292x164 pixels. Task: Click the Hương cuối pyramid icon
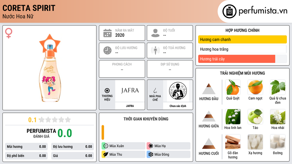(209, 143)
